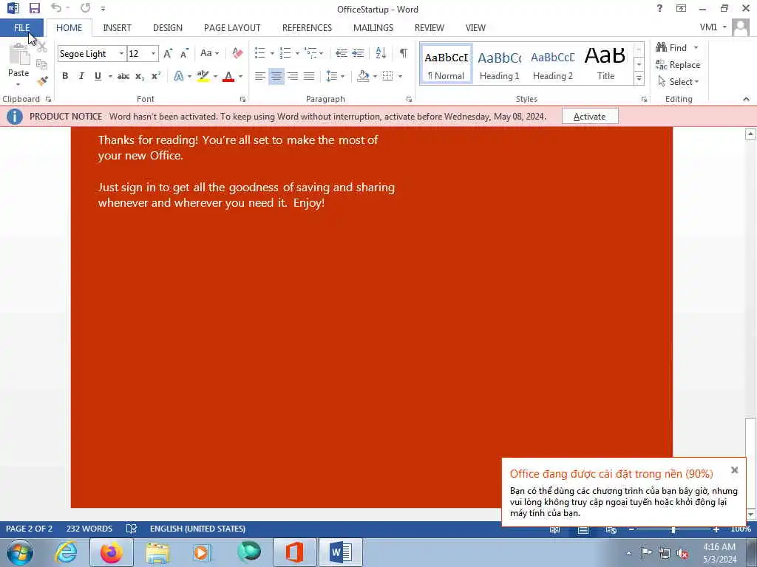Click the Redo/Repeat icon
This screenshot has width=757, height=567.
coord(86,8)
